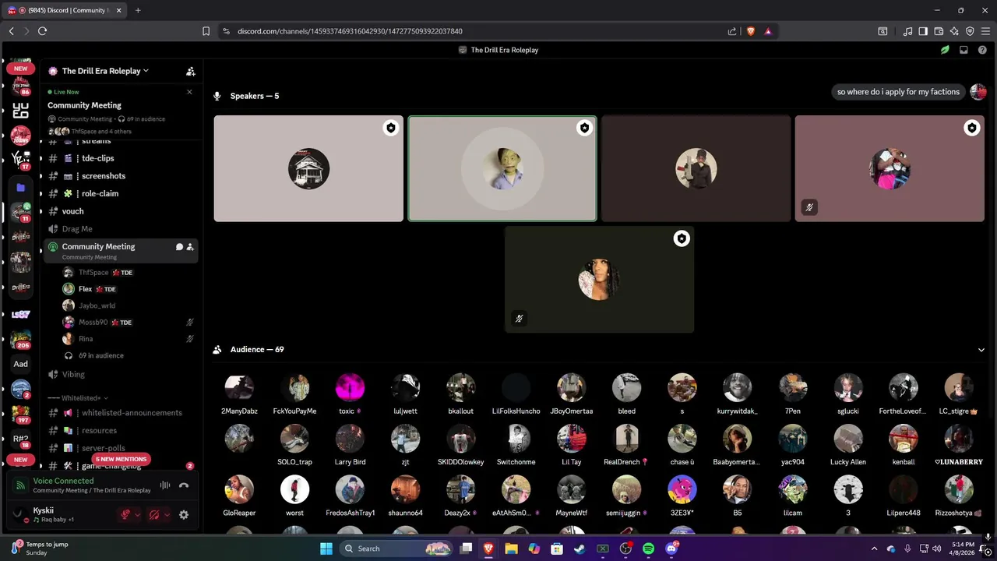
Task: Open Steam from the taskbar
Action: [579, 549]
